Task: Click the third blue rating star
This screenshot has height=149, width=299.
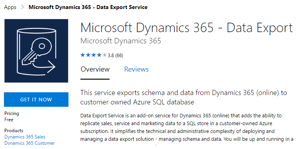Action: click(94, 55)
